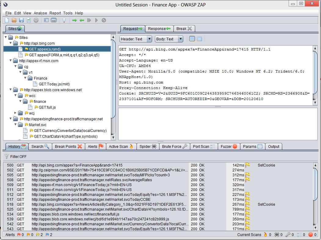Switch to the Response tab

click(x=159, y=29)
